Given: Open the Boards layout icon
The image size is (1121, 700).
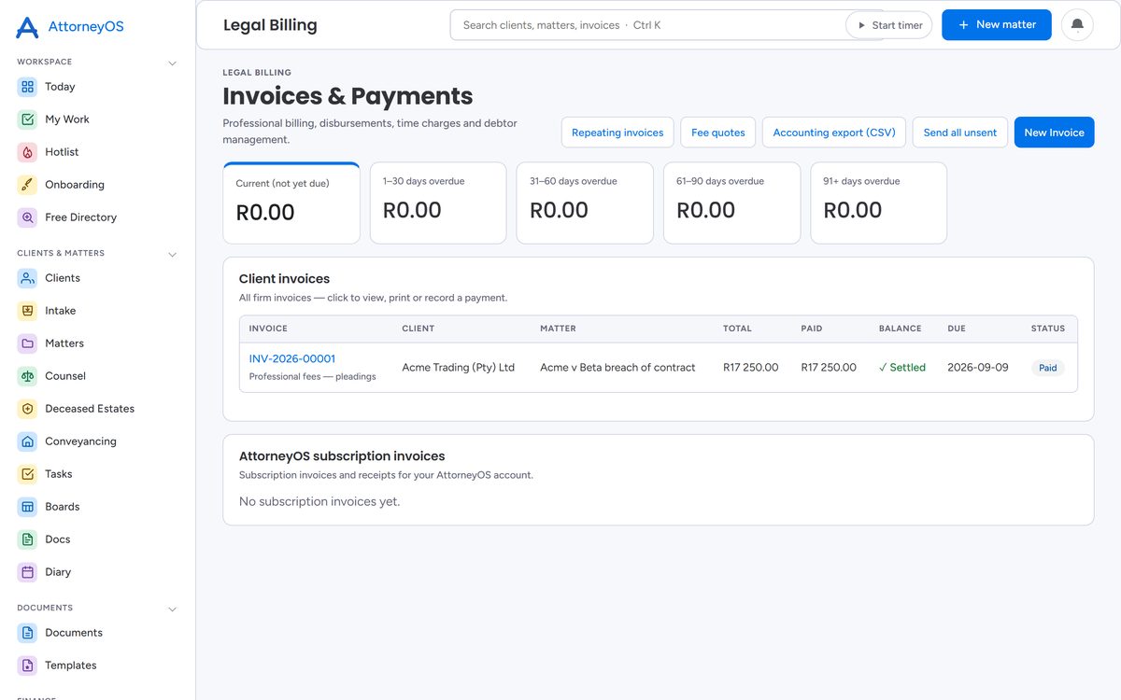Looking at the screenshot, I should [27, 507].
